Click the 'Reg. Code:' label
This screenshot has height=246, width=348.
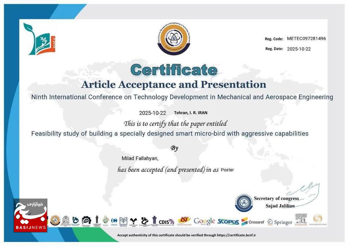(274, 39)
